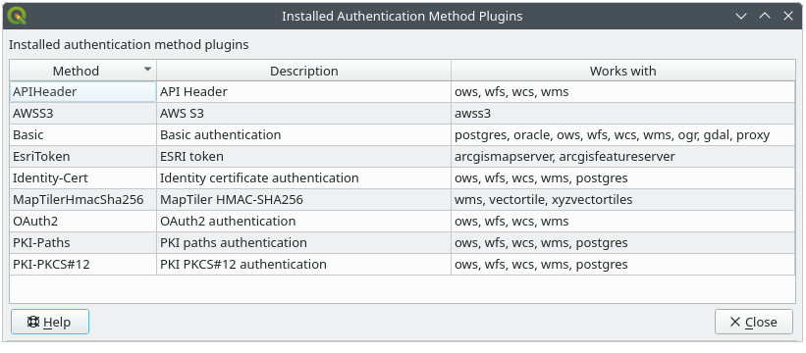This screenshot has width=806, height=353.
Task: Select the OAuth2 method cell
Action: pos(83,222)
